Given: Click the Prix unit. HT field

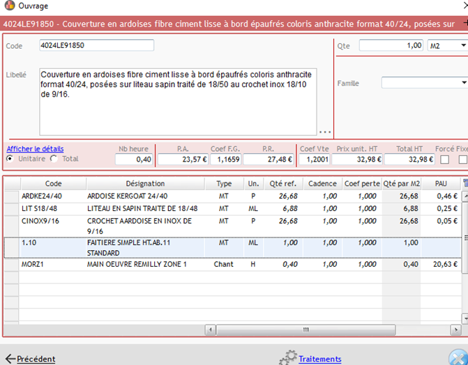Looking at the screenshot, I should 357,160.
